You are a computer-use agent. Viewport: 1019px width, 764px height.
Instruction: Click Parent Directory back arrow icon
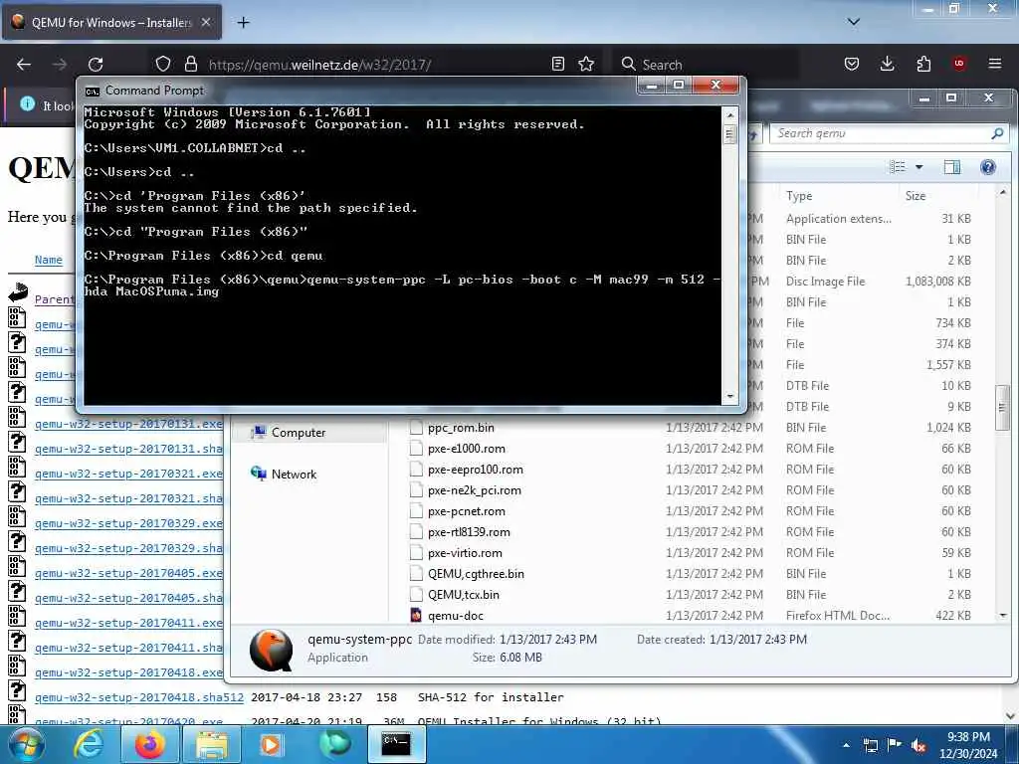tap(18, 293)
